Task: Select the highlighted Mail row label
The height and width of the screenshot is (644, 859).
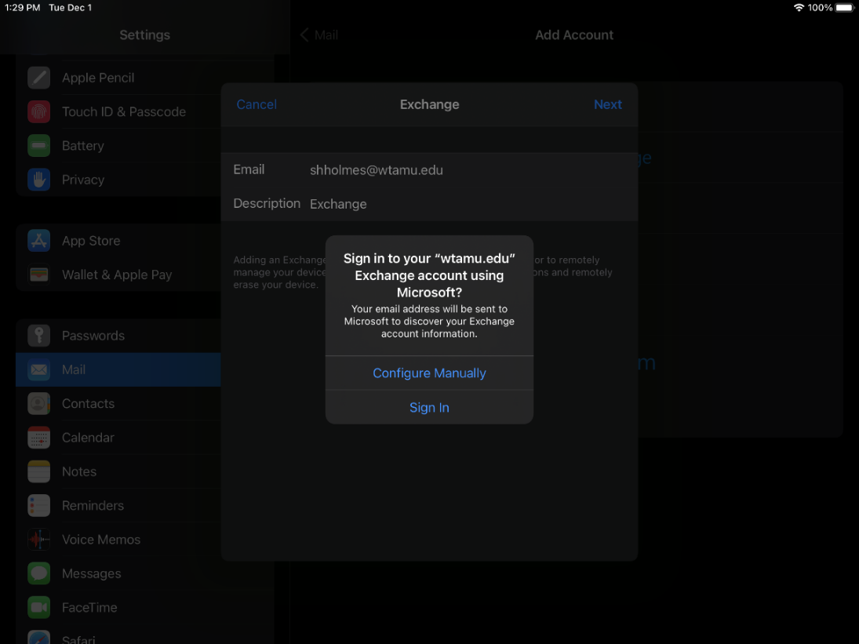Action: (x=74, y=369)
